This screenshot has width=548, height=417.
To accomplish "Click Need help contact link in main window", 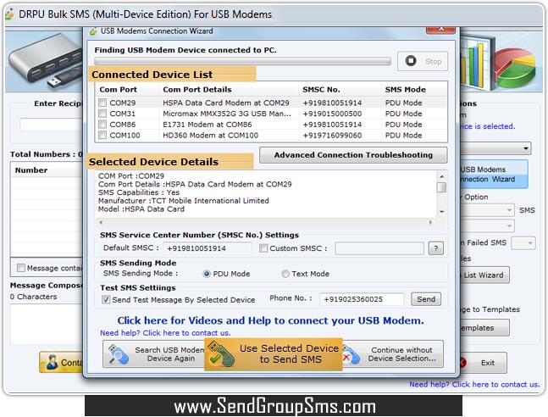I will point(474,384).
